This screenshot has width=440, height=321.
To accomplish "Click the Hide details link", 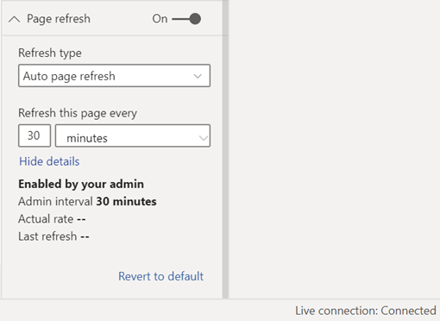I will (x=49, y=161).
